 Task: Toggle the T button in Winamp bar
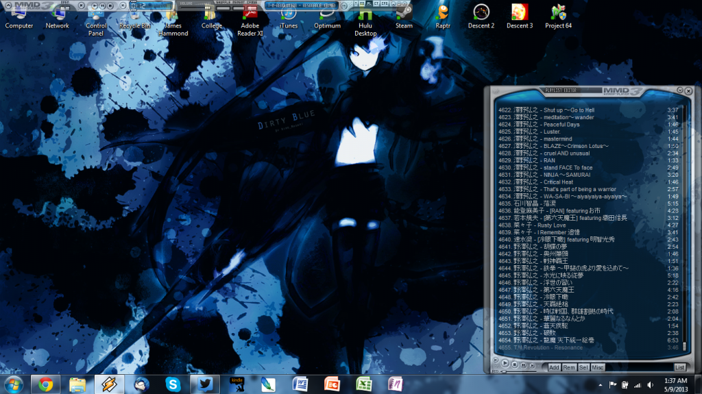tap(356, 3)
